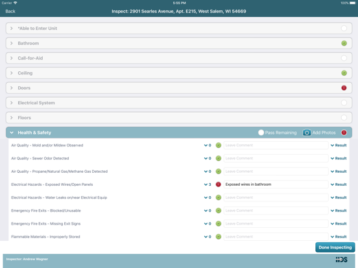Screen dimensions: 358x268
Task: Click 'Emergency Fire Exits - Blocked/Unusable' text
Action: [x=46, y=210]
